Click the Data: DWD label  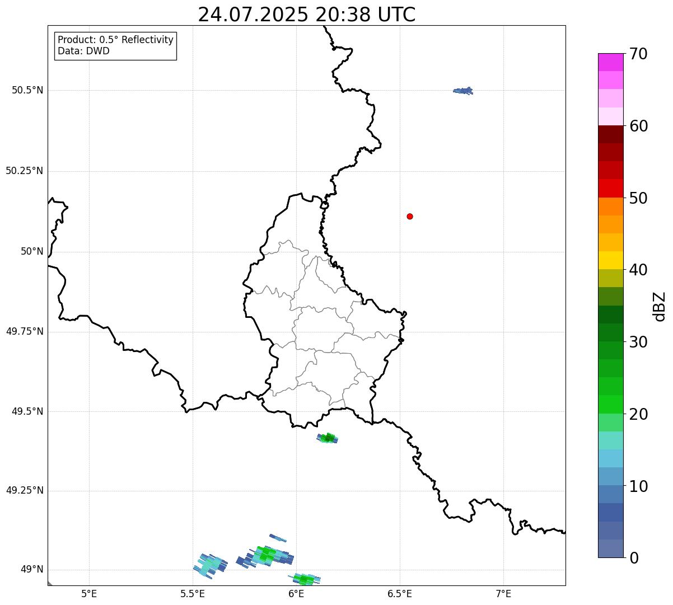[84, 51]
